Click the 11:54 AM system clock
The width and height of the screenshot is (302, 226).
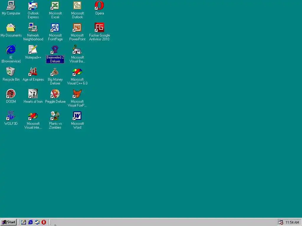[292, 222]
